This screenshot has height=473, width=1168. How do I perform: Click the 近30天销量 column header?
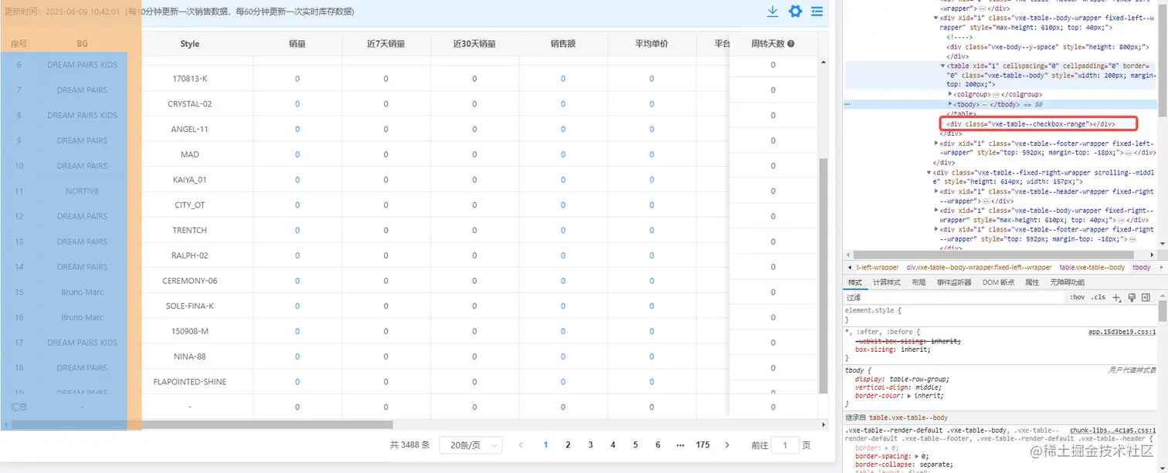(474, 44)
